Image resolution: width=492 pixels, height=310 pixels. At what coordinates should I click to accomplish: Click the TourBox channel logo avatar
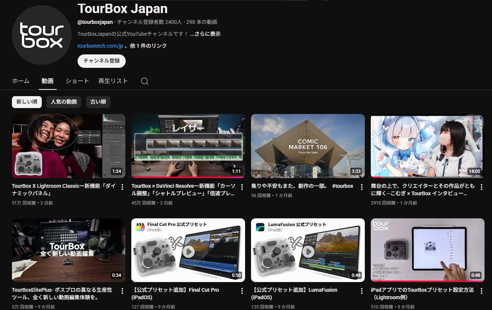pos(41,35)
